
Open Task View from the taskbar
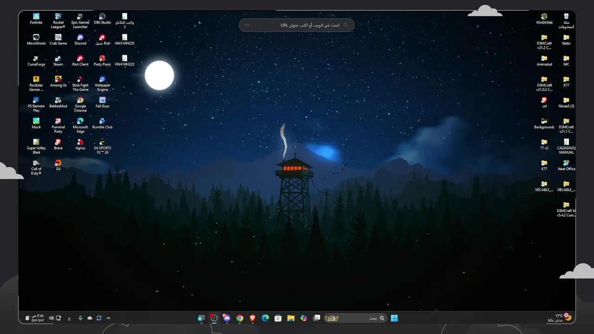pos(316,318)
